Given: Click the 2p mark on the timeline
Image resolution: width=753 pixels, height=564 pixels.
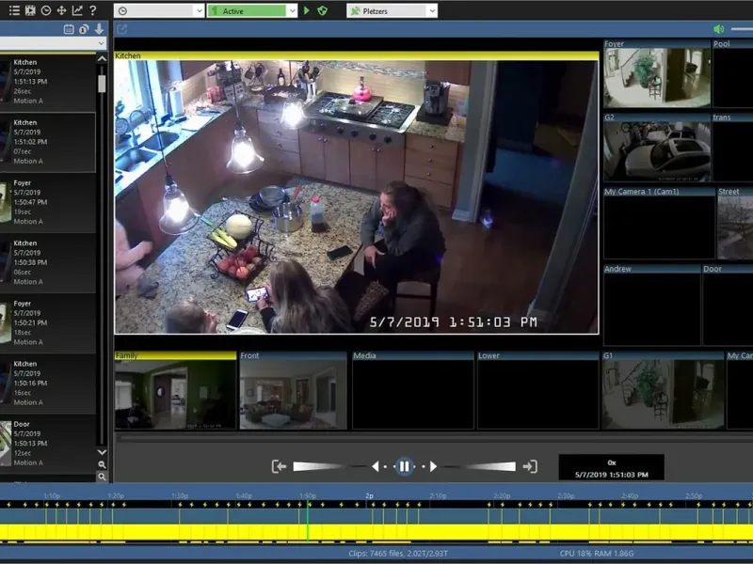Looking at the screenshot, I should (369, 496).
